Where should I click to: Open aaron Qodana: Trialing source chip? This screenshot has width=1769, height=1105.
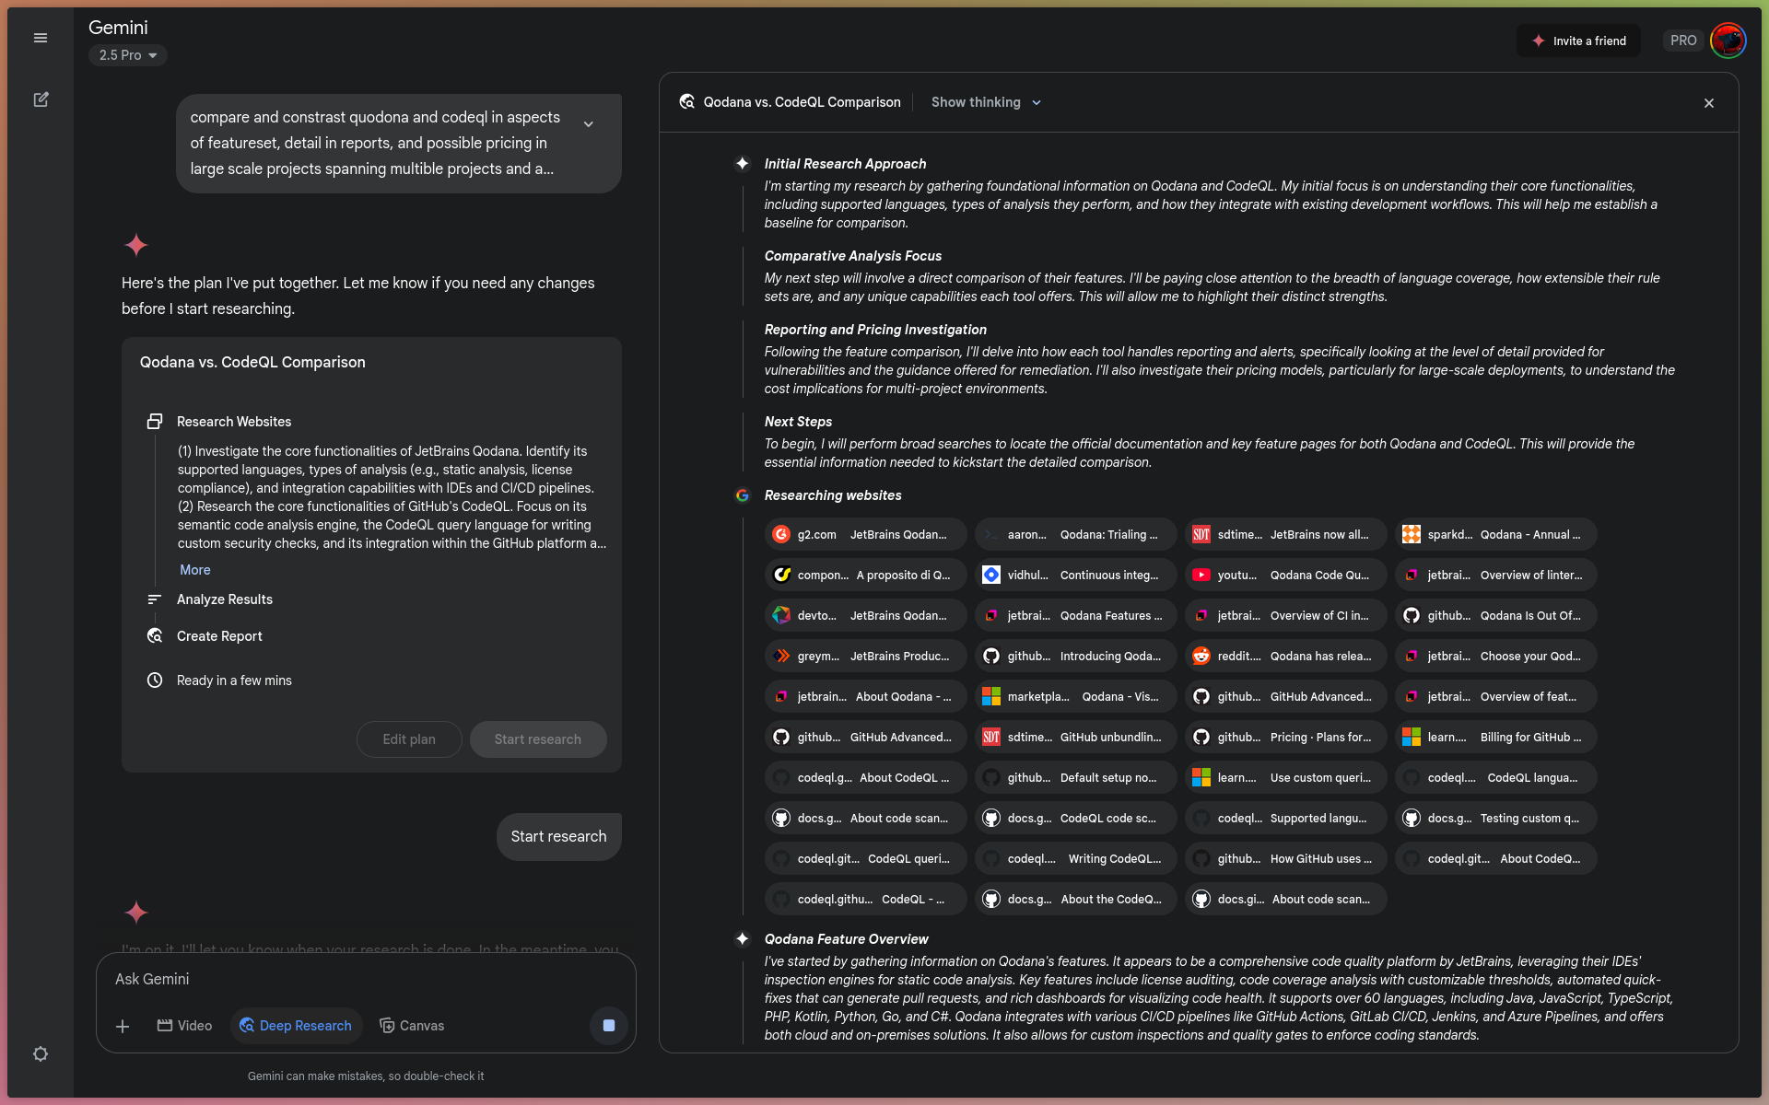point(1075,535)
